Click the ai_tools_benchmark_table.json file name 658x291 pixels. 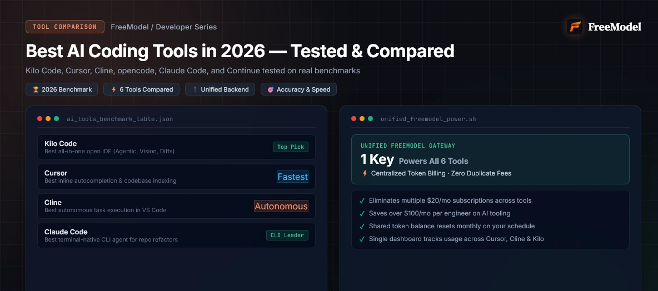pyautogui.click(x=119, y=119)
